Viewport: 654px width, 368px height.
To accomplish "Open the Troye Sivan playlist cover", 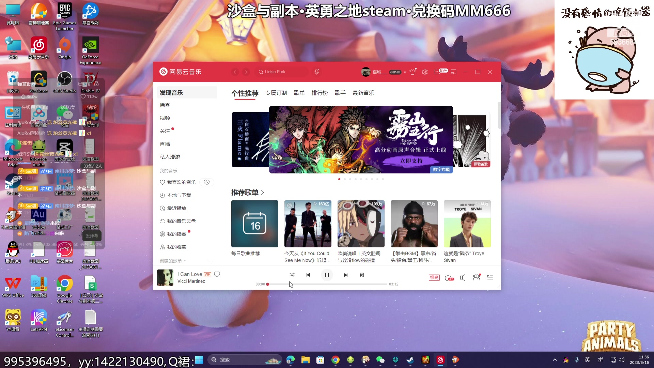I will point(467,224).
